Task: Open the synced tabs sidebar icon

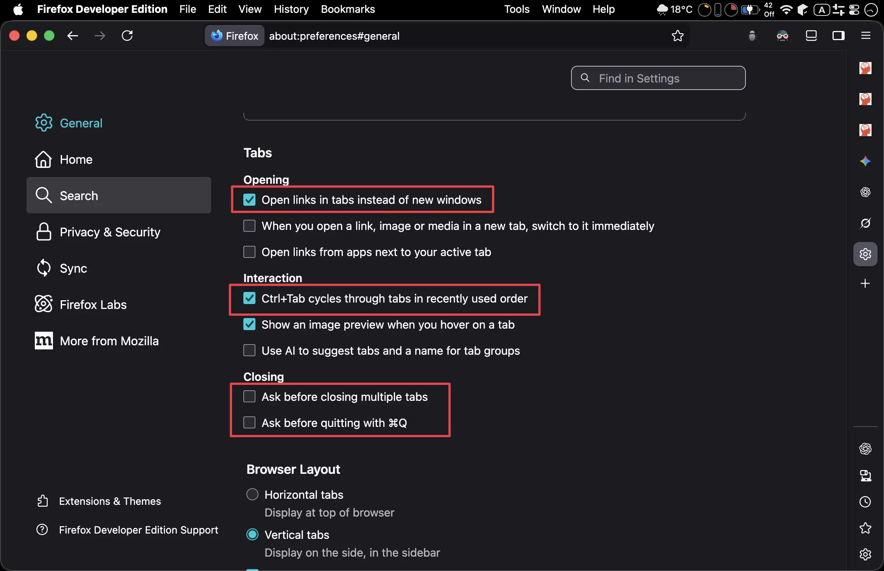Action: pos(865,475)
